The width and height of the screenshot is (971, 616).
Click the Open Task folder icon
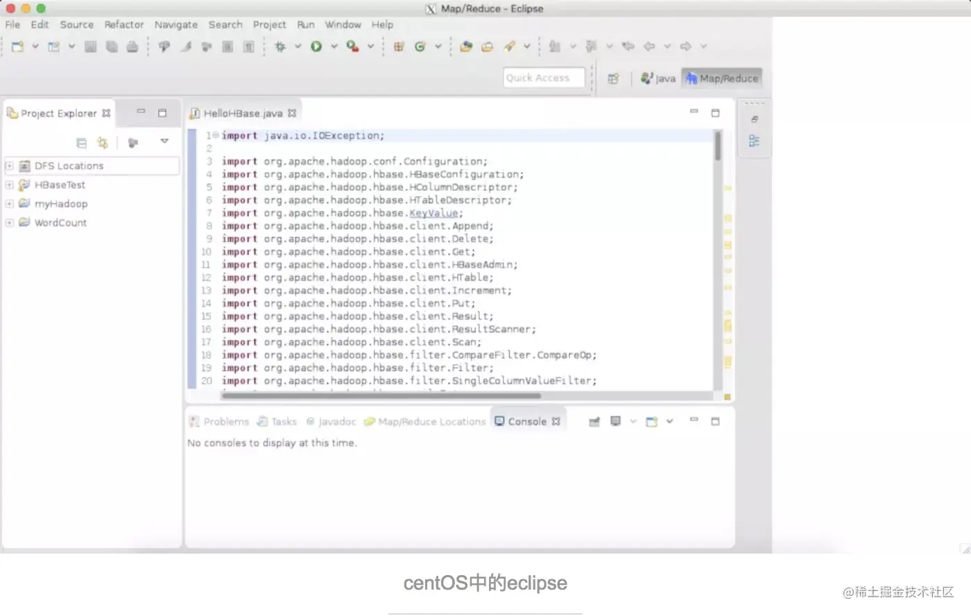[488, 46]
